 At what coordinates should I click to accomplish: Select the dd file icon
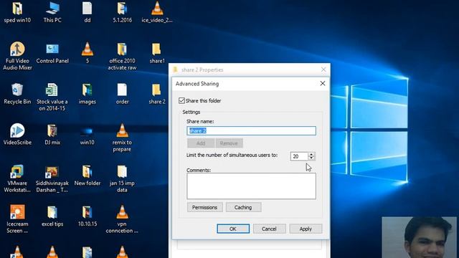[87, 12]
